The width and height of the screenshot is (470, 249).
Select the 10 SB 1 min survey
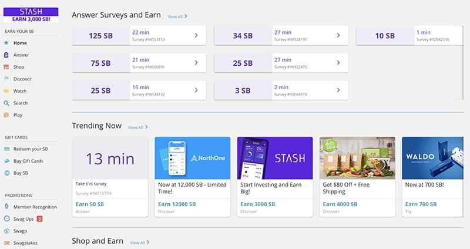point(409,36)
